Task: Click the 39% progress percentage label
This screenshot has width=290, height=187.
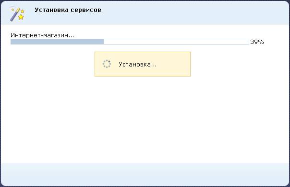Action: pyautogui.click(x=257, y=42)
